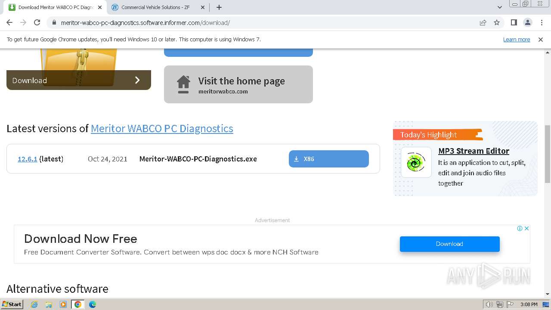The height and width of the screenshot is (310, 551).
Task: Click the address bar URL
Action: pos(145,23)
